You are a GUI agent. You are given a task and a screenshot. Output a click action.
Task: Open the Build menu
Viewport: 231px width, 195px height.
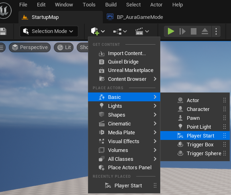click(x=111, y=5)
